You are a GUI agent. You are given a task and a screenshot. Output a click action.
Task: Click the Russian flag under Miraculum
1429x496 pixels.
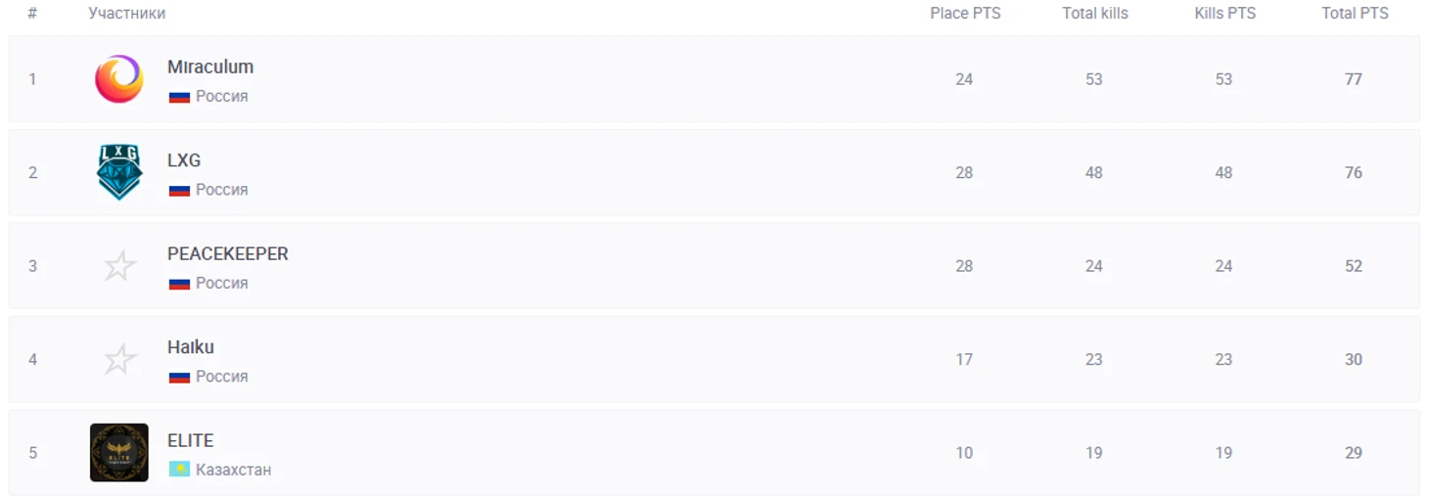point(179,97)
